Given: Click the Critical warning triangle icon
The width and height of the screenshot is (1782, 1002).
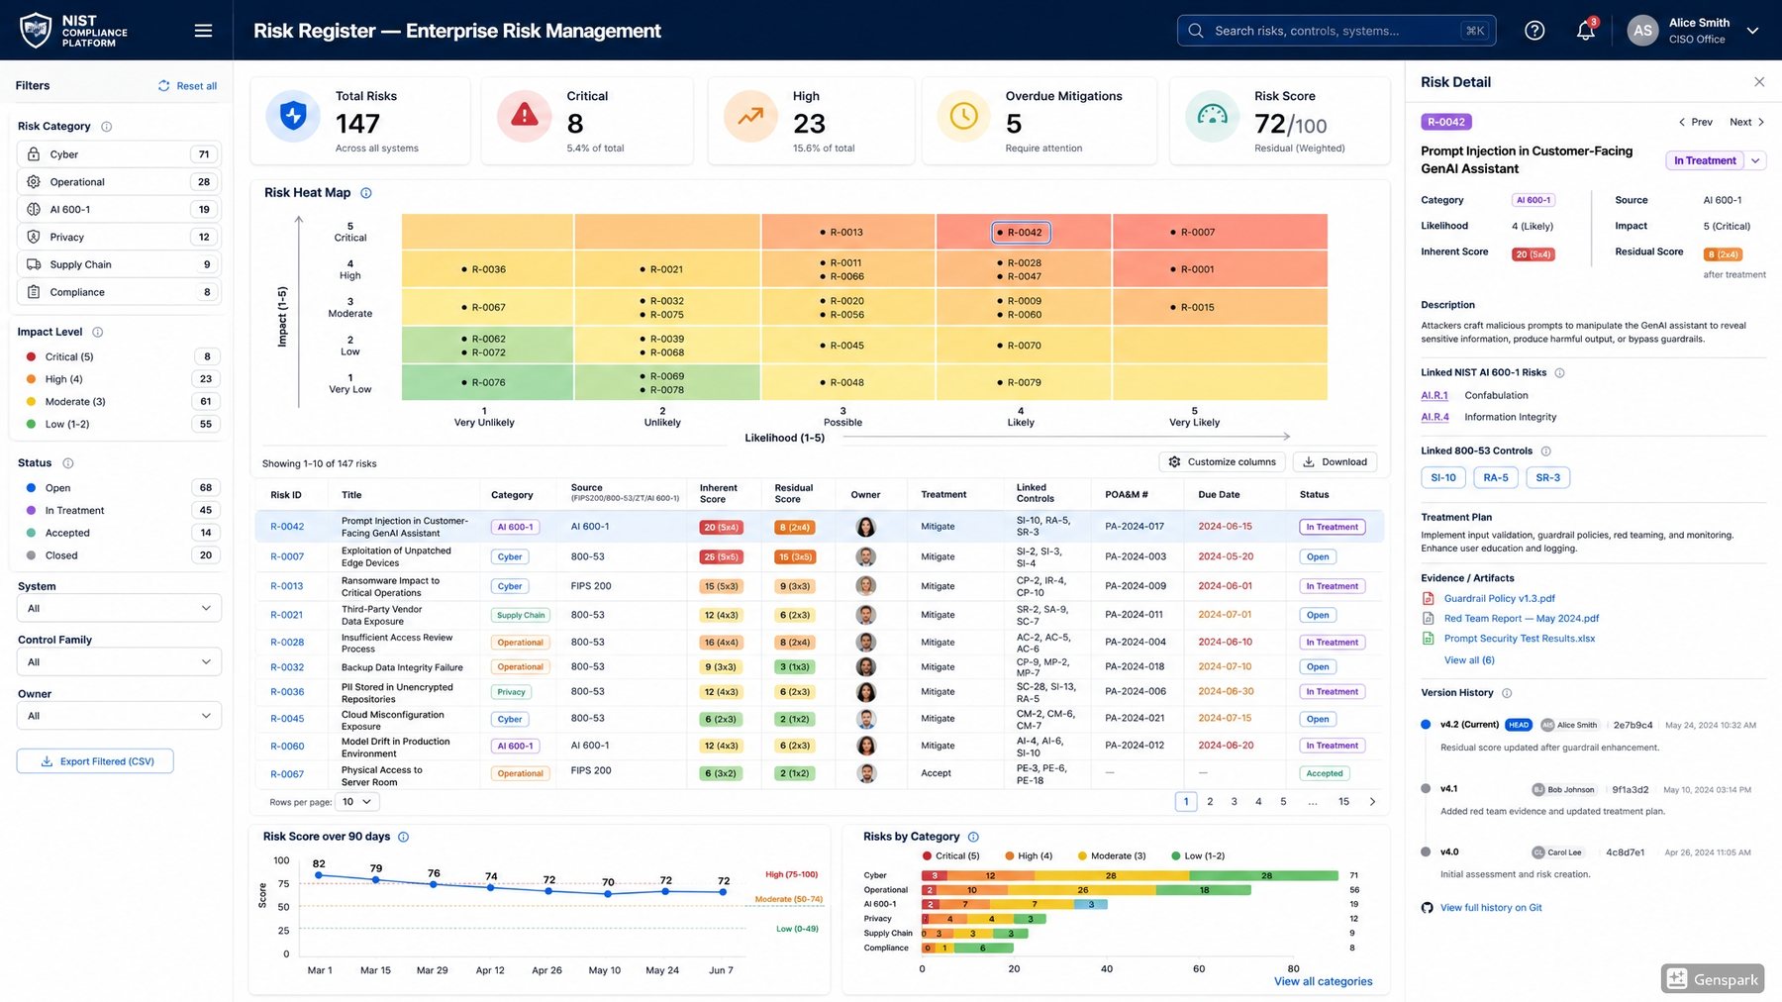Looking at the screenshot, I should [x=525, y=116].
